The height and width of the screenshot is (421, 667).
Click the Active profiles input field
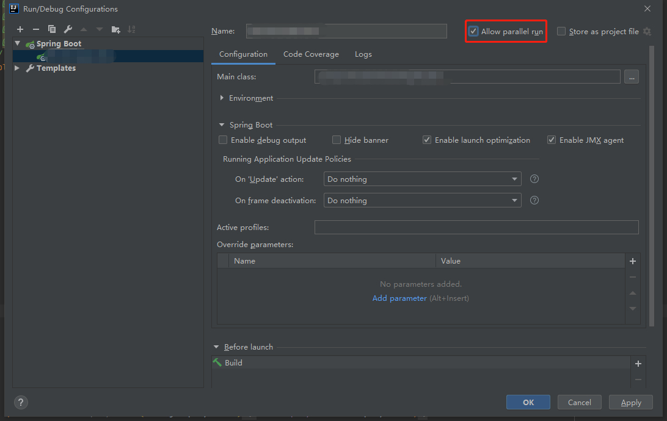[476, 228]
